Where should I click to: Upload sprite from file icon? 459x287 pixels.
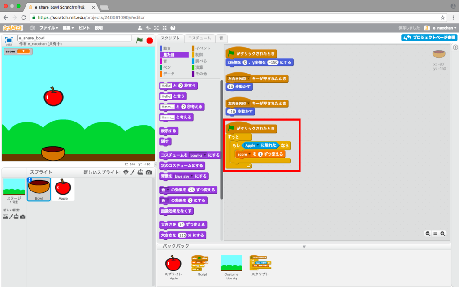tap(140, 172)
